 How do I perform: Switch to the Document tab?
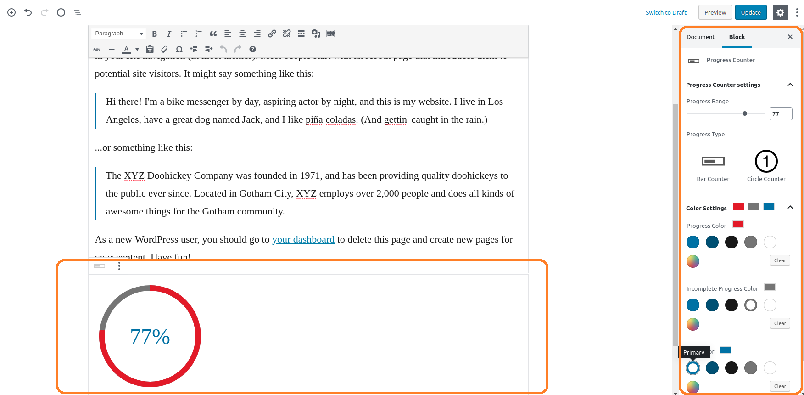(701, 37)
